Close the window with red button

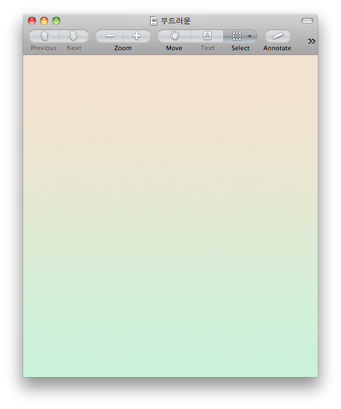tap(32, 21)
